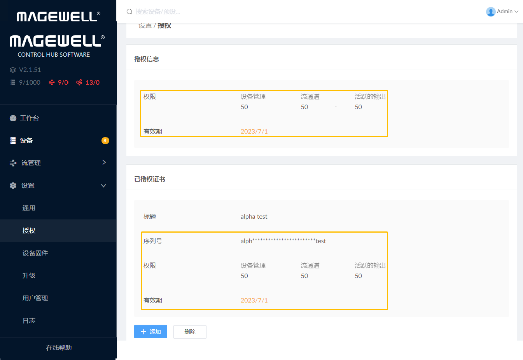Collapse the 设置 menu chevron
The image size is (523, 360).
[103, 186]
